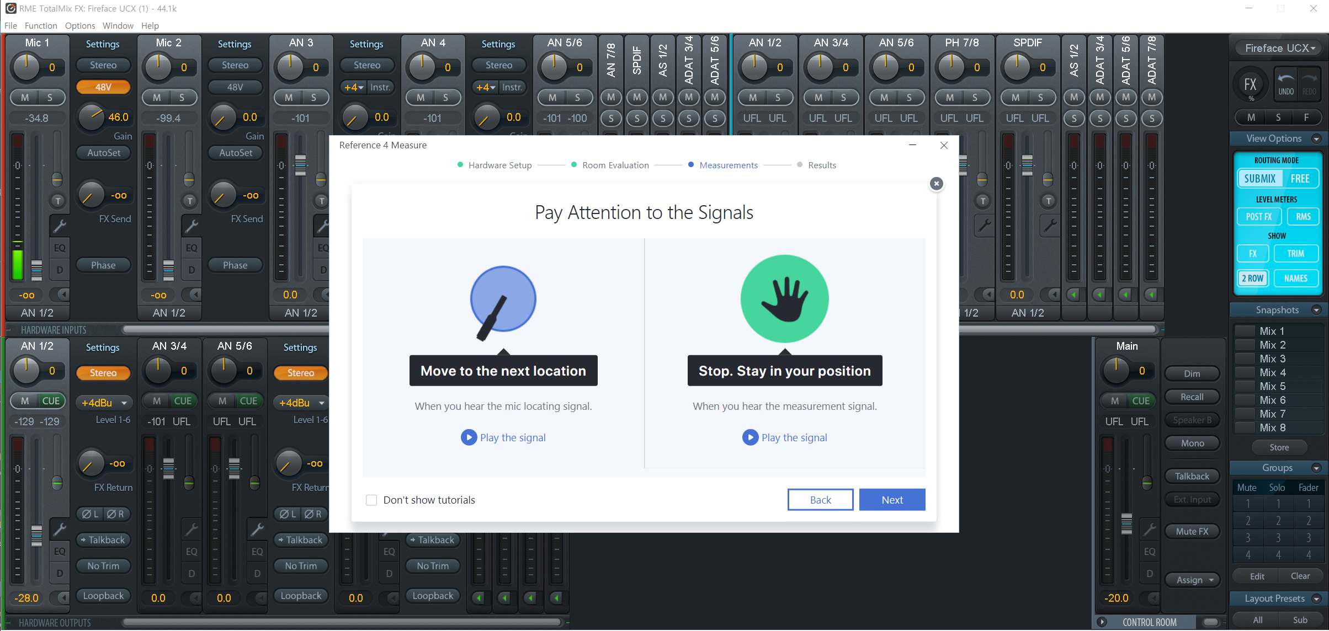Toggle 48V phantom power on Mic 1

[103, 87]
